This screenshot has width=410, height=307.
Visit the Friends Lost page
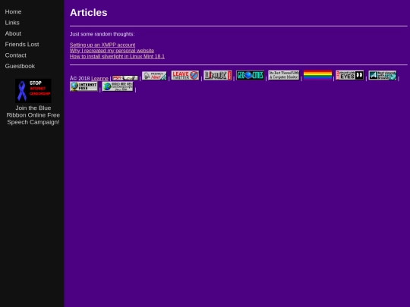pos(22,45)
